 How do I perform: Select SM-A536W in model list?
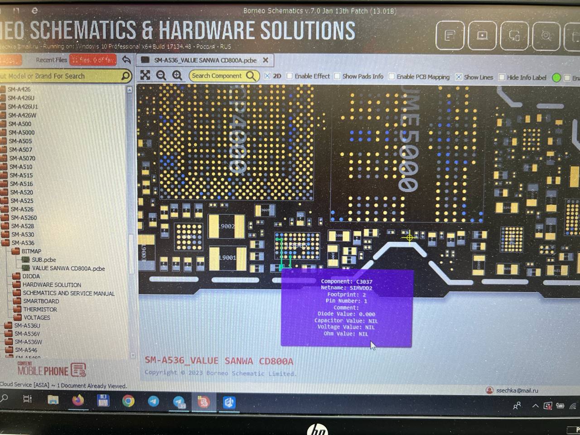click(28, 342)
